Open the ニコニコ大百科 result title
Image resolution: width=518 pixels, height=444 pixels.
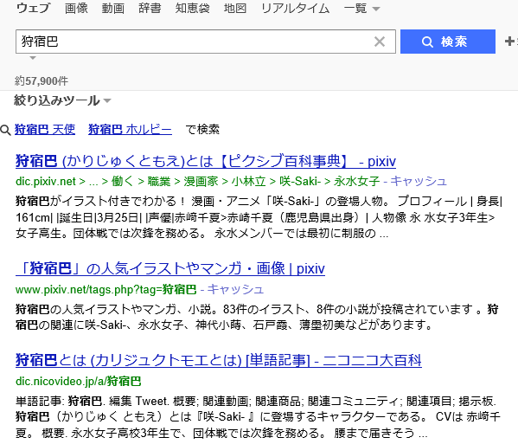219,360
